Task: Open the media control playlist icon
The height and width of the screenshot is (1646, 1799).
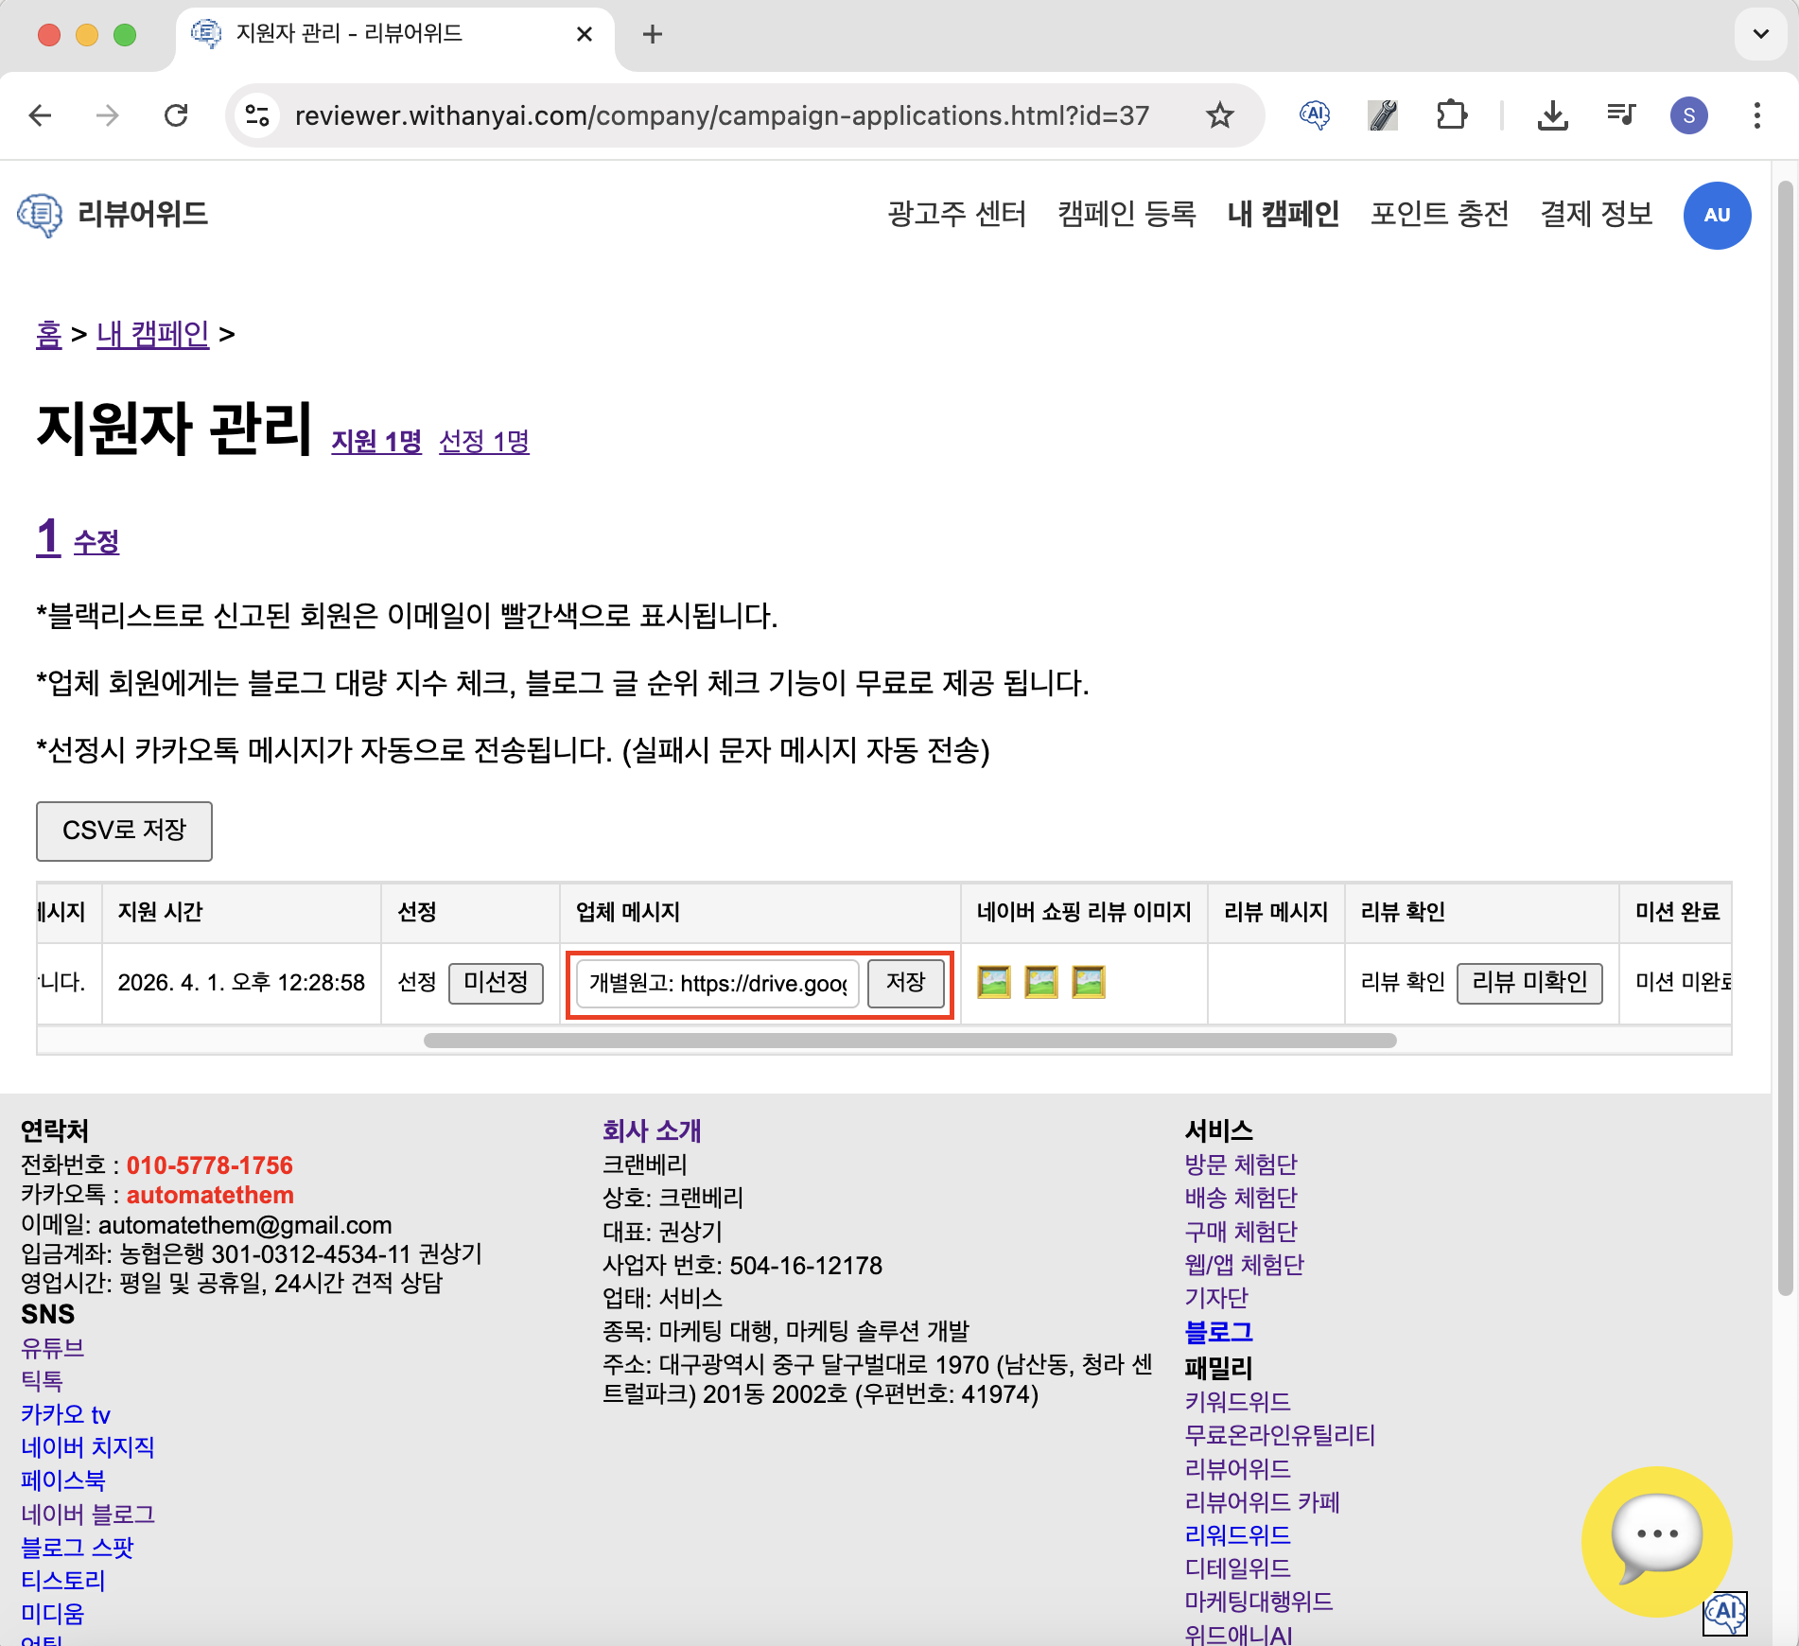Action: 1620,115
